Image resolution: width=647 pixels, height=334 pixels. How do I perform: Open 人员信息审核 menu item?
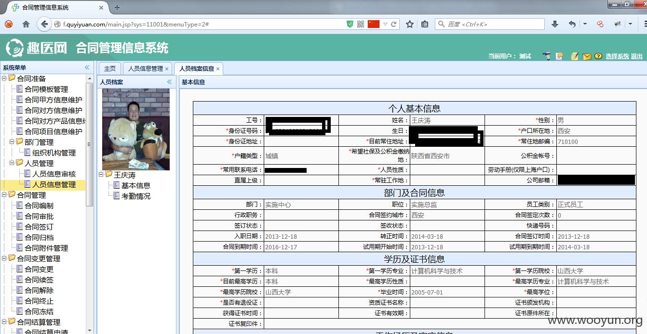[x=54, y=174]
